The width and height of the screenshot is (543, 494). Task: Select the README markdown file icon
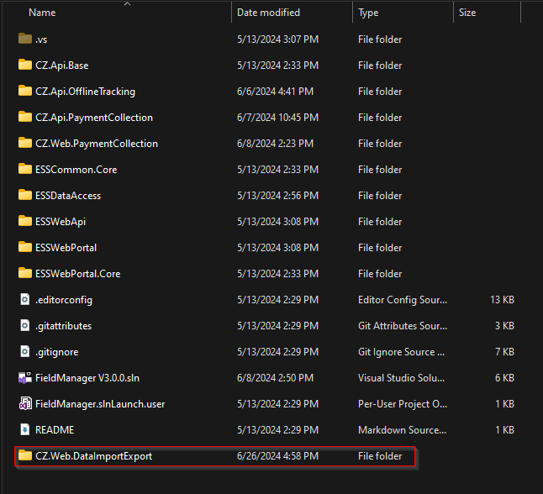[x=25, y=429]
